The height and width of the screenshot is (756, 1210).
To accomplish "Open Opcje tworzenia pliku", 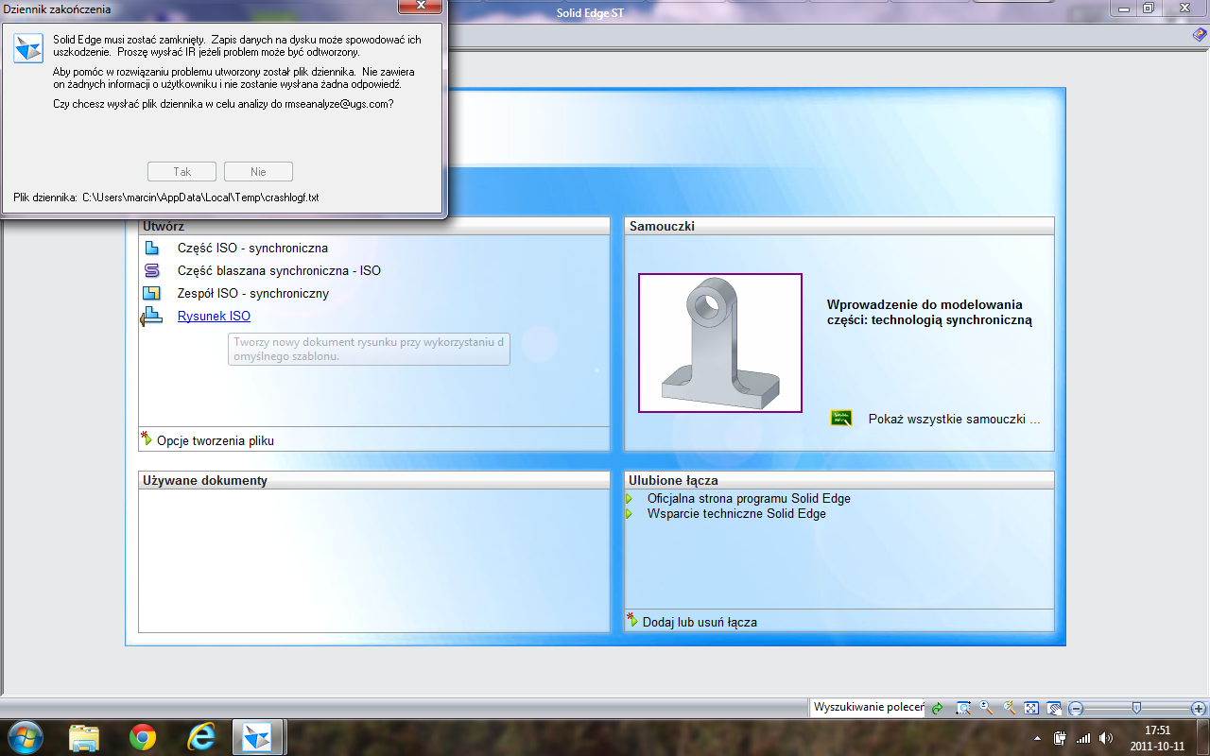I will click(x=216, y=440).
